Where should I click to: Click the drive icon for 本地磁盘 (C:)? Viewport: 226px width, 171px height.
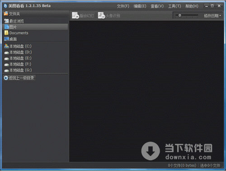[6, 46]
